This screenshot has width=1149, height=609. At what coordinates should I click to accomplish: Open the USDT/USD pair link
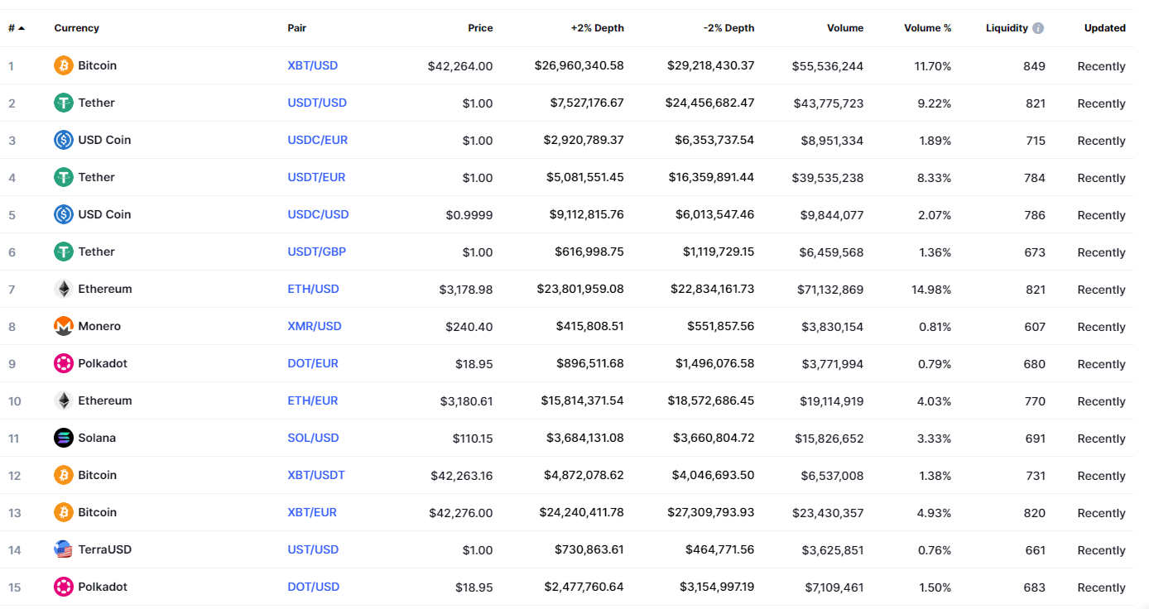[x=317, y=103]
